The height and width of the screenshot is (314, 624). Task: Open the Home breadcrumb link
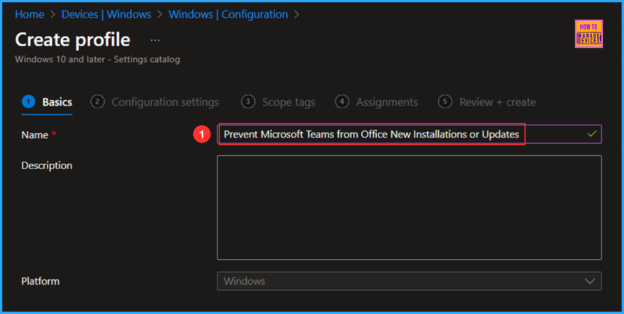tap(29, 15)
